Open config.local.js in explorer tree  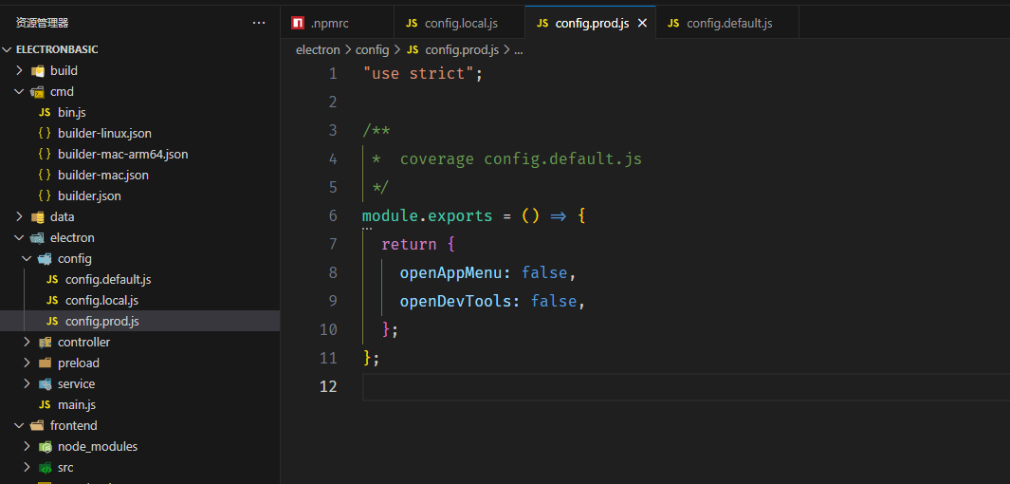[x=101, y=300]
